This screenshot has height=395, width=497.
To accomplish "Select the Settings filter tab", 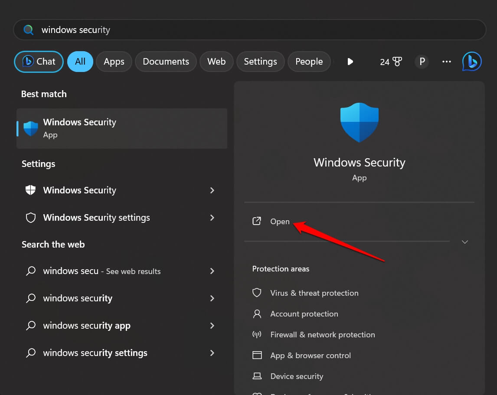I will point(260,62).
